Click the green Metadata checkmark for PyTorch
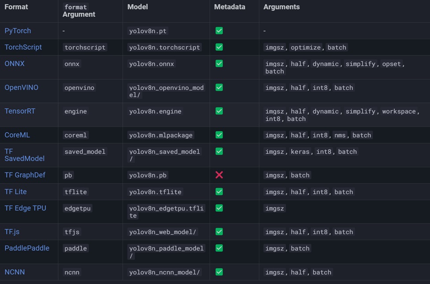Screen dimensions: 430x284 point(219,31)
